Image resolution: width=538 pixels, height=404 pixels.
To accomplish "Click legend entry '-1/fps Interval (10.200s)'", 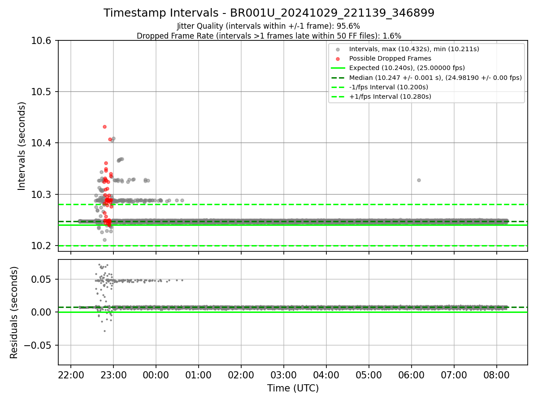I will (x=388, y=87).
